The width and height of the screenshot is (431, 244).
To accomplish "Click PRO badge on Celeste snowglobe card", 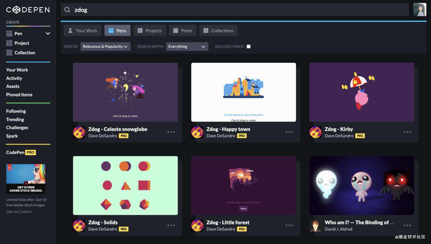I will [123, 136].
